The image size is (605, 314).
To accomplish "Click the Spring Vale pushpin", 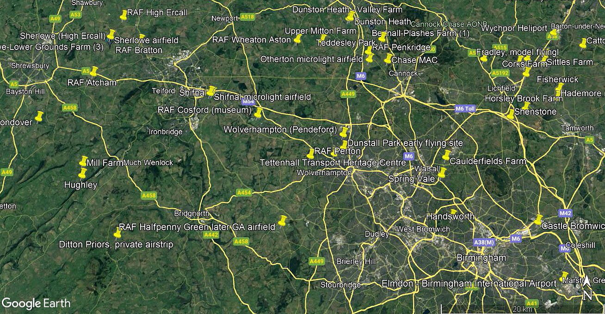I will [442, 173].
